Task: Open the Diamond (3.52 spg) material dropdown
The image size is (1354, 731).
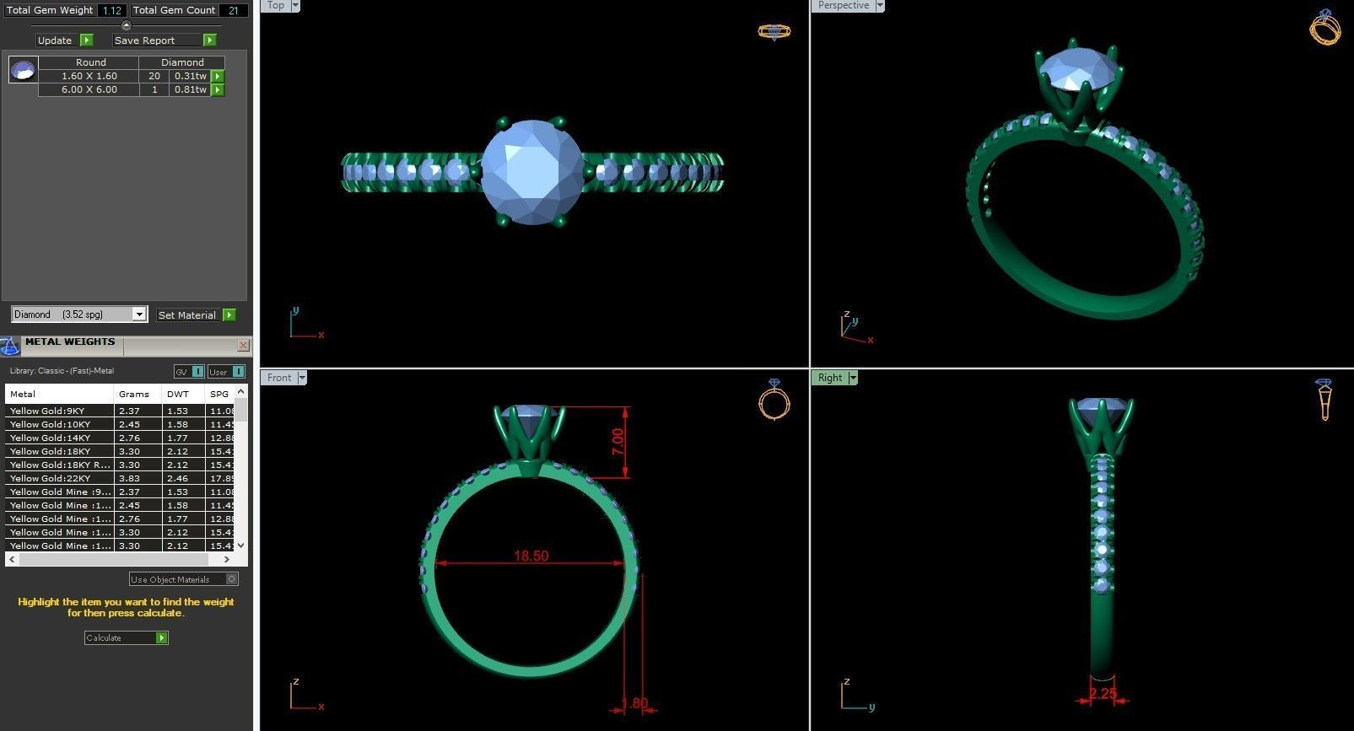Action: 139,314
